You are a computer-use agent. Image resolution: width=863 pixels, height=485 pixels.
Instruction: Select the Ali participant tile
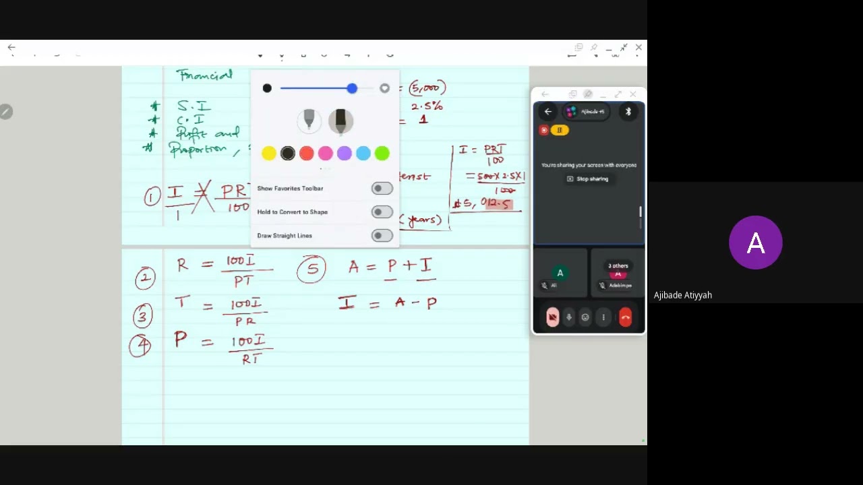click(560, 273)
